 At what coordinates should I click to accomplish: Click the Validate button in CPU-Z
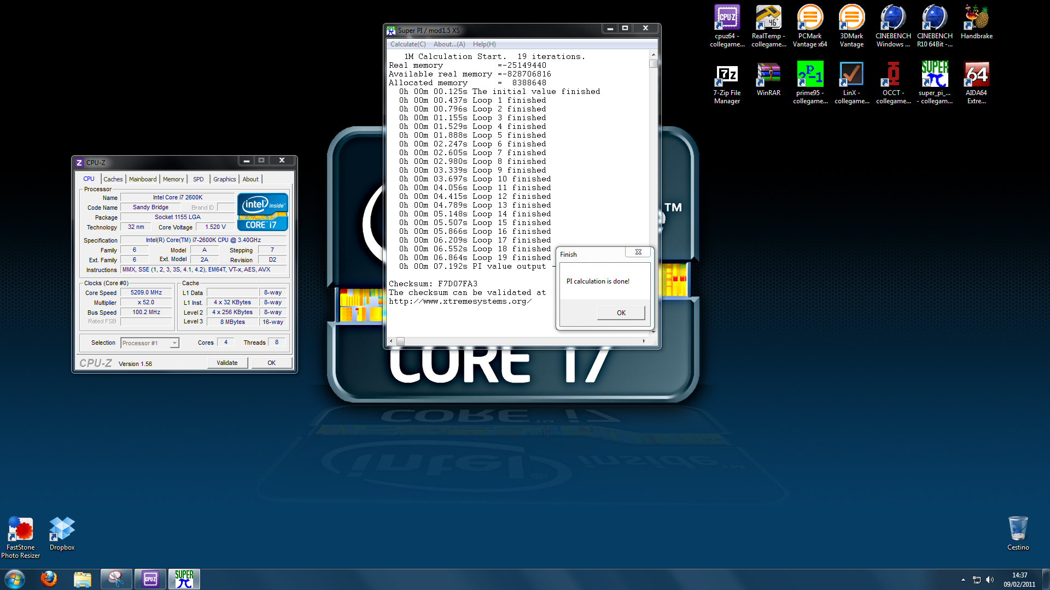click(227, 363)
